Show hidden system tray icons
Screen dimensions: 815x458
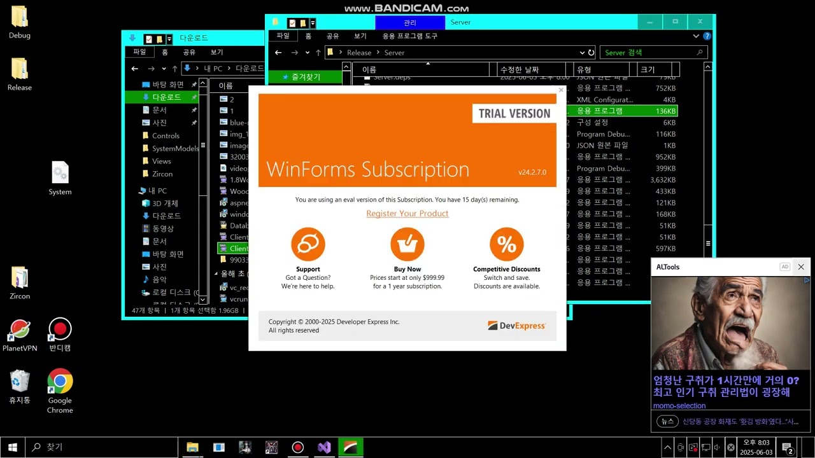(x=667, y=447)
